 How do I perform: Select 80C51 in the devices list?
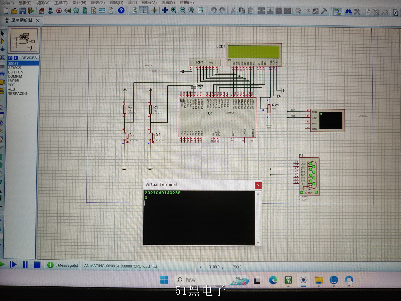[23, 63]
